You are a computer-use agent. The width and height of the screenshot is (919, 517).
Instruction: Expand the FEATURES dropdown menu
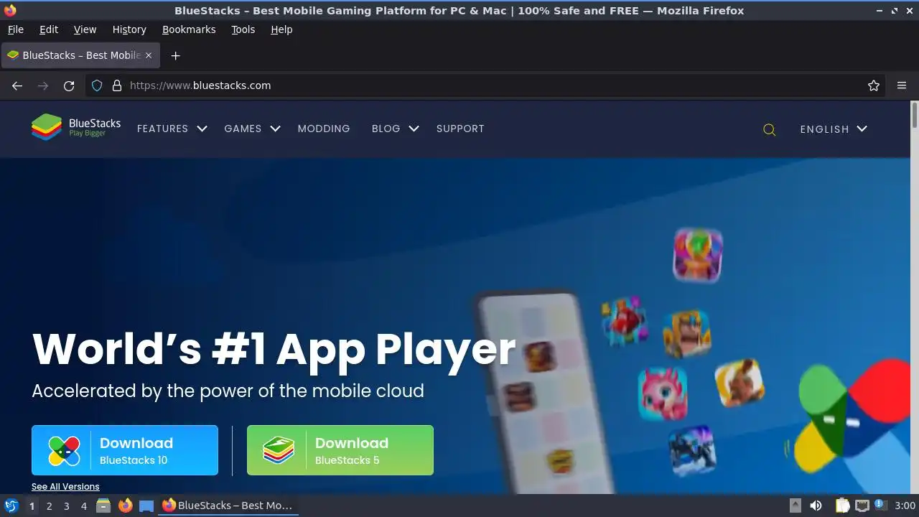(x=172, y=129)
